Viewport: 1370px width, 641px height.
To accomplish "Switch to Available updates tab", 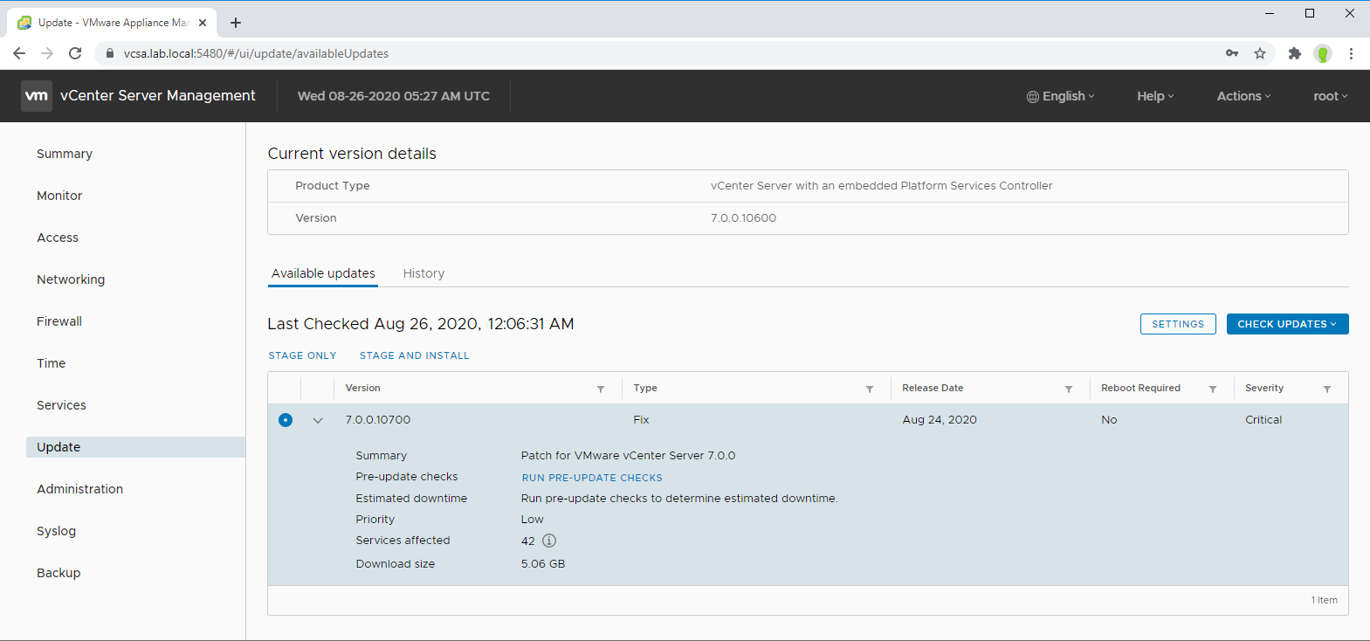I will tap(323, 273).
